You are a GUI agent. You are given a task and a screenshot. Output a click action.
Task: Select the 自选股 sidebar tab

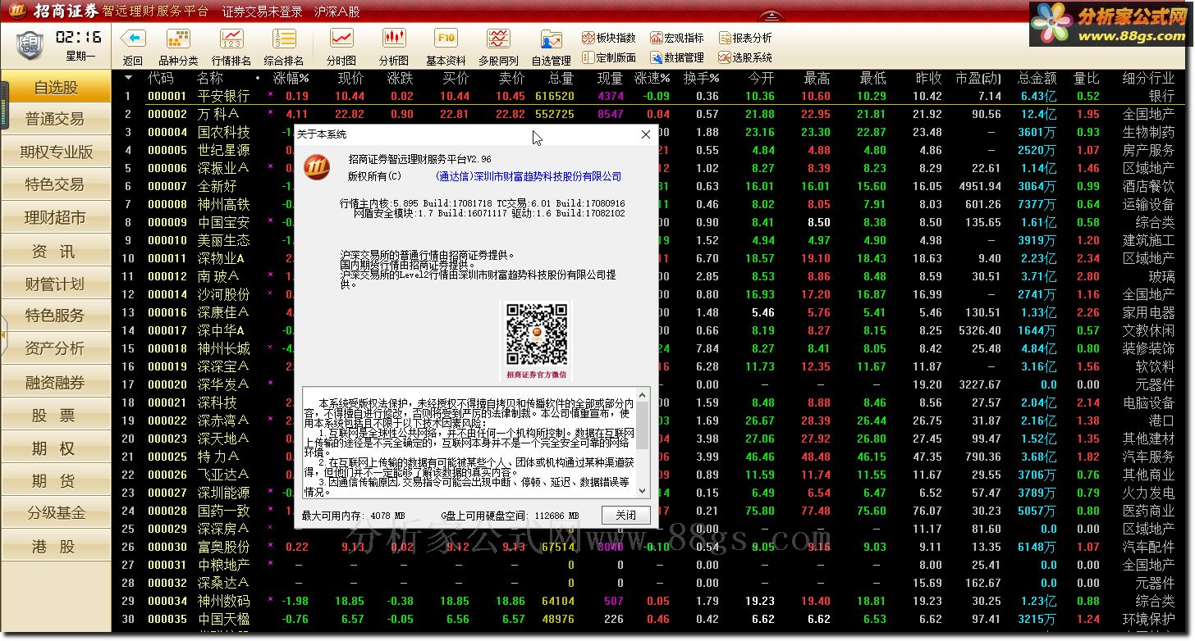coord(56,87)
